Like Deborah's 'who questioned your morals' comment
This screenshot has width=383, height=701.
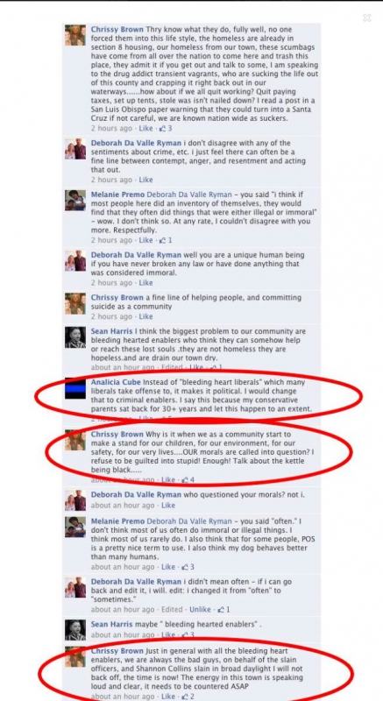[168, 506]
